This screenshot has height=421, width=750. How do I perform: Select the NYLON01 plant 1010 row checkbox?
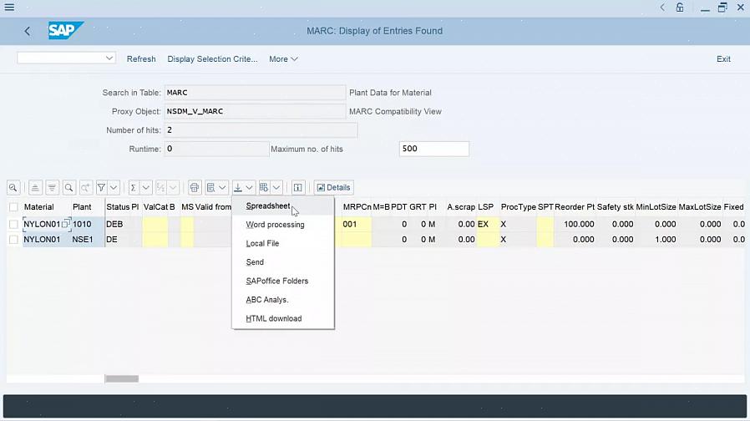pyautogui.click(x=13, y=225)
